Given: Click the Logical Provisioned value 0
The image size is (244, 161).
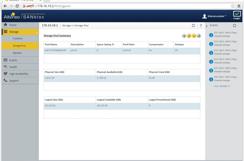Looking at the screenshot, I should tap(150, 105).
